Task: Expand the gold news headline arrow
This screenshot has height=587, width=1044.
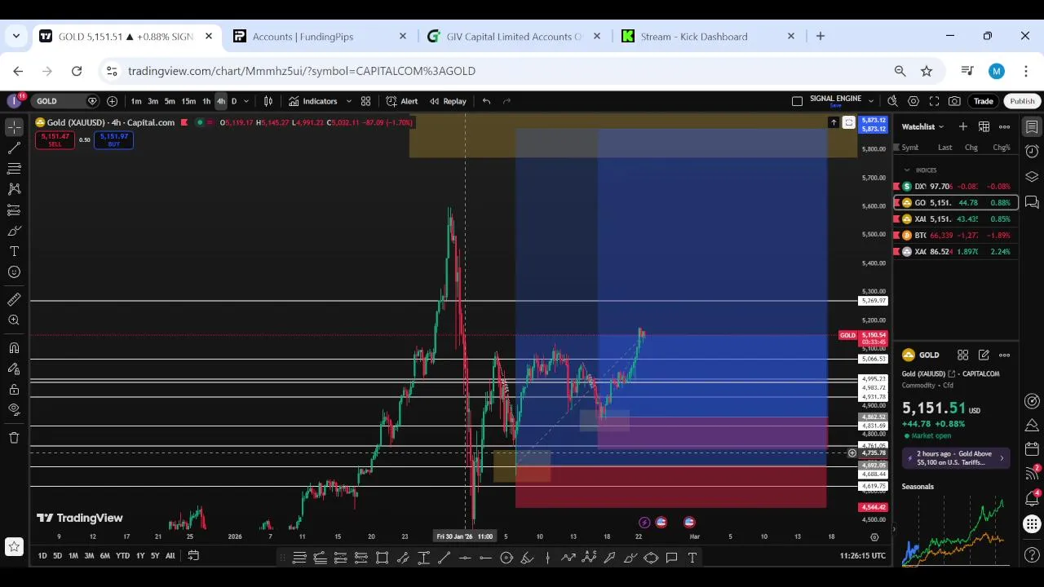Action: (x=1002, y=458)
